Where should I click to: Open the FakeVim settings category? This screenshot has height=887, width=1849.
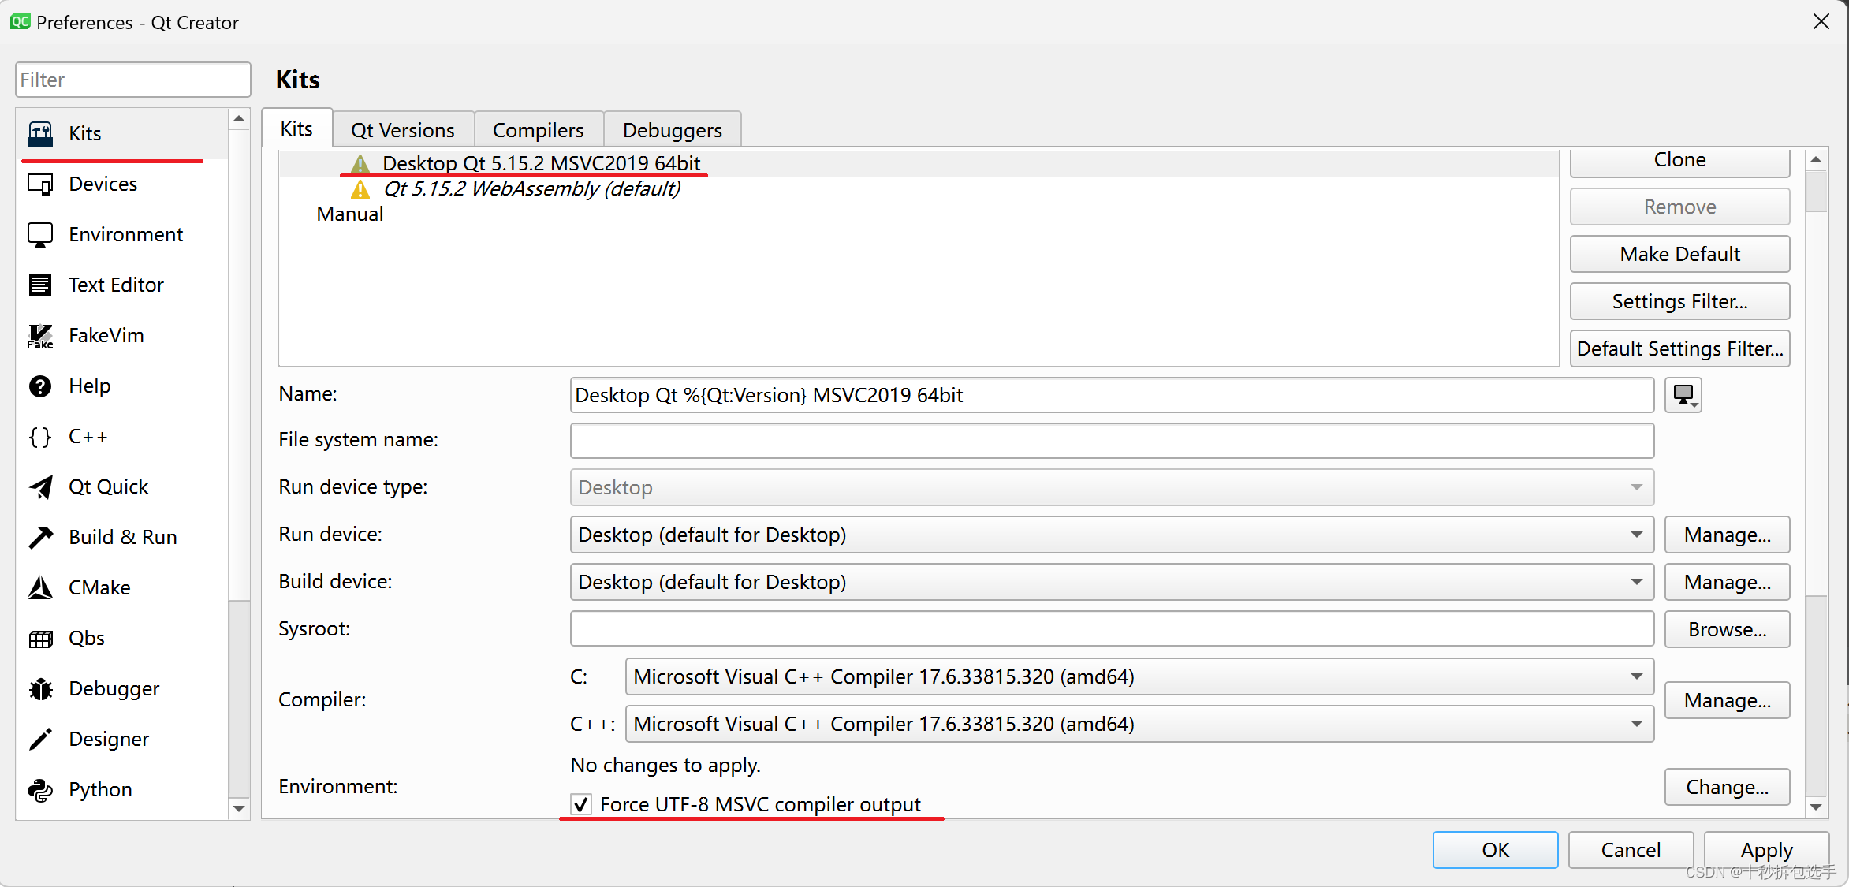[x=123, y=335]
